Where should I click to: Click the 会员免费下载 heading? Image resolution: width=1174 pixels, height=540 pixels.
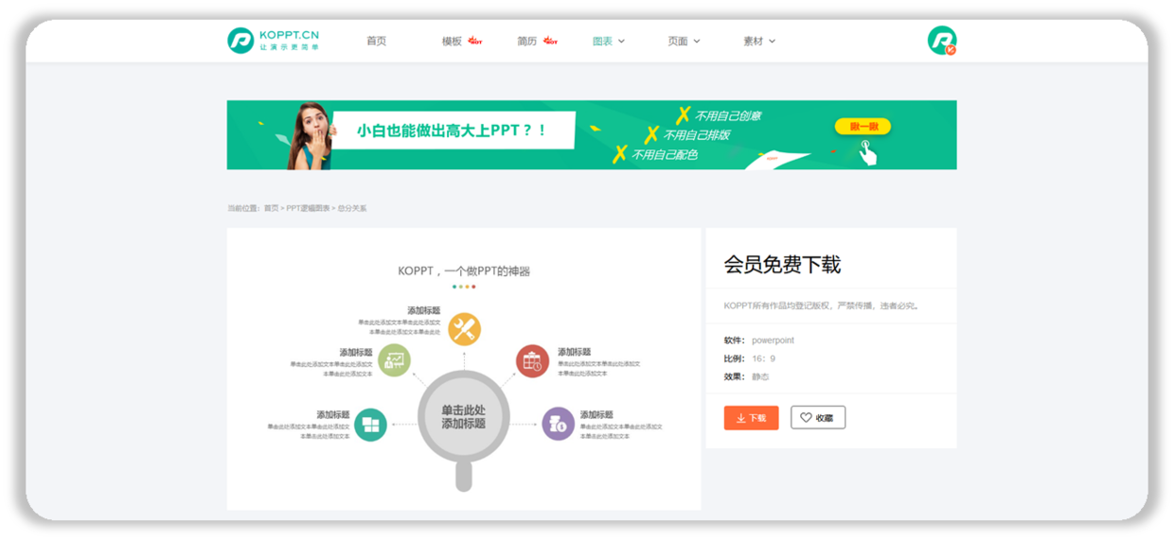782,265
